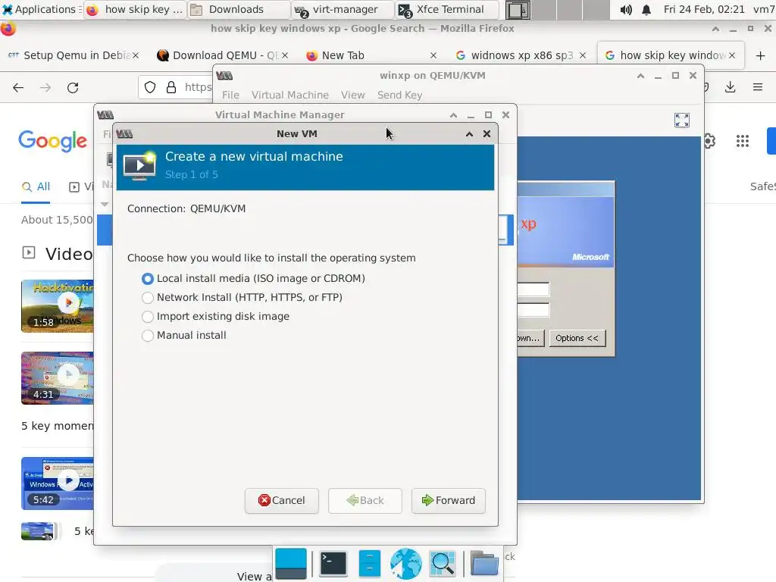Image resolution: width=776 pixels, height=582 pixels.
Task: Open a new Firefox tab with plus icon
Action: [x=761, y=55]
